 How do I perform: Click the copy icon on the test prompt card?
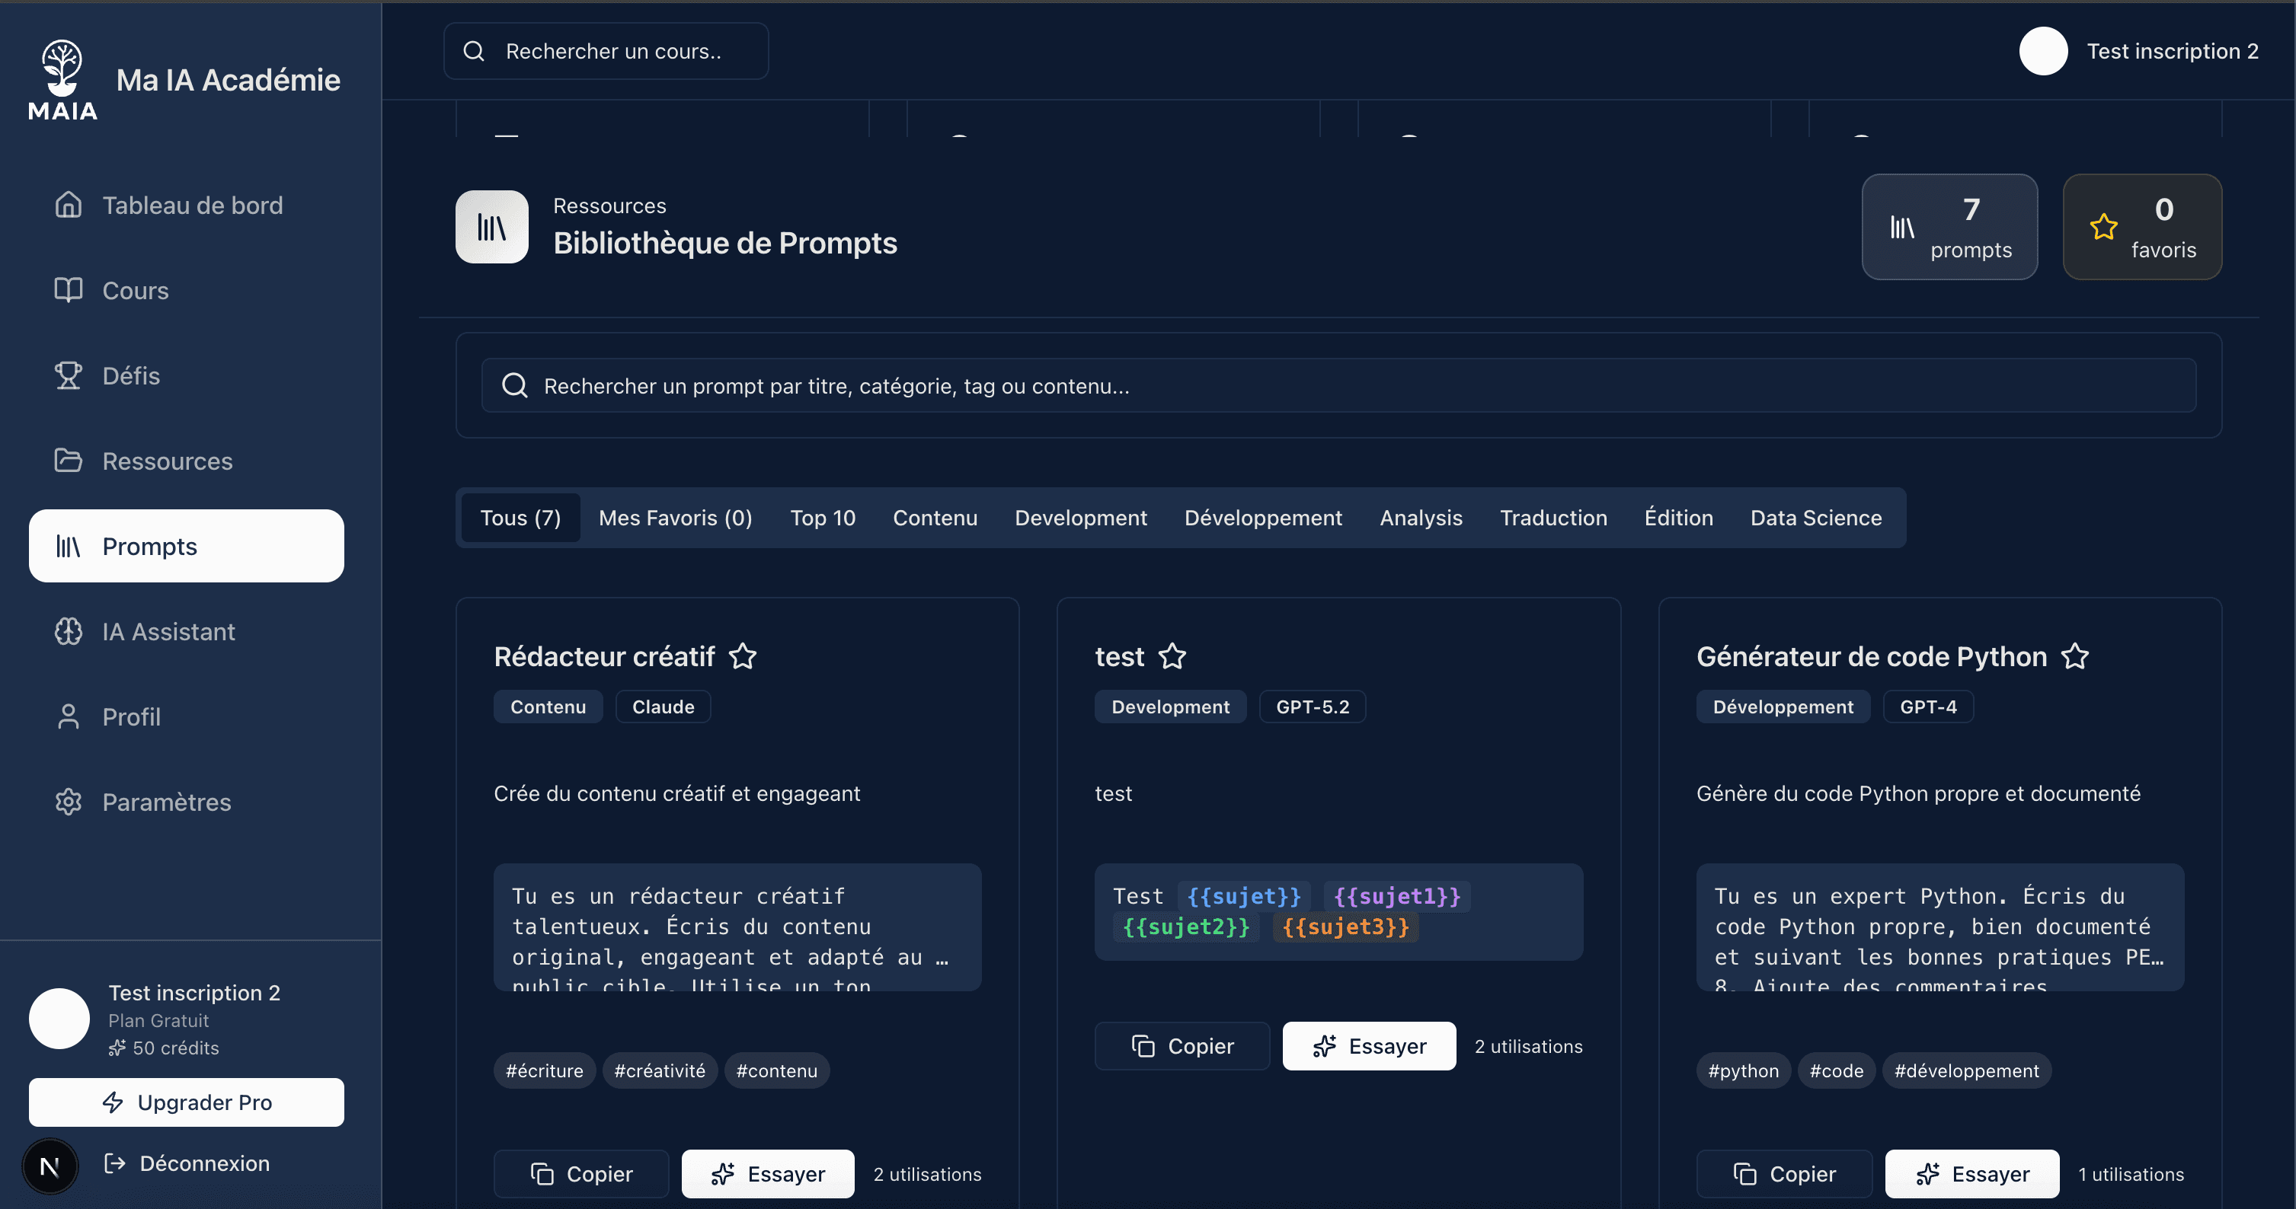(x=1144, y=1046)
